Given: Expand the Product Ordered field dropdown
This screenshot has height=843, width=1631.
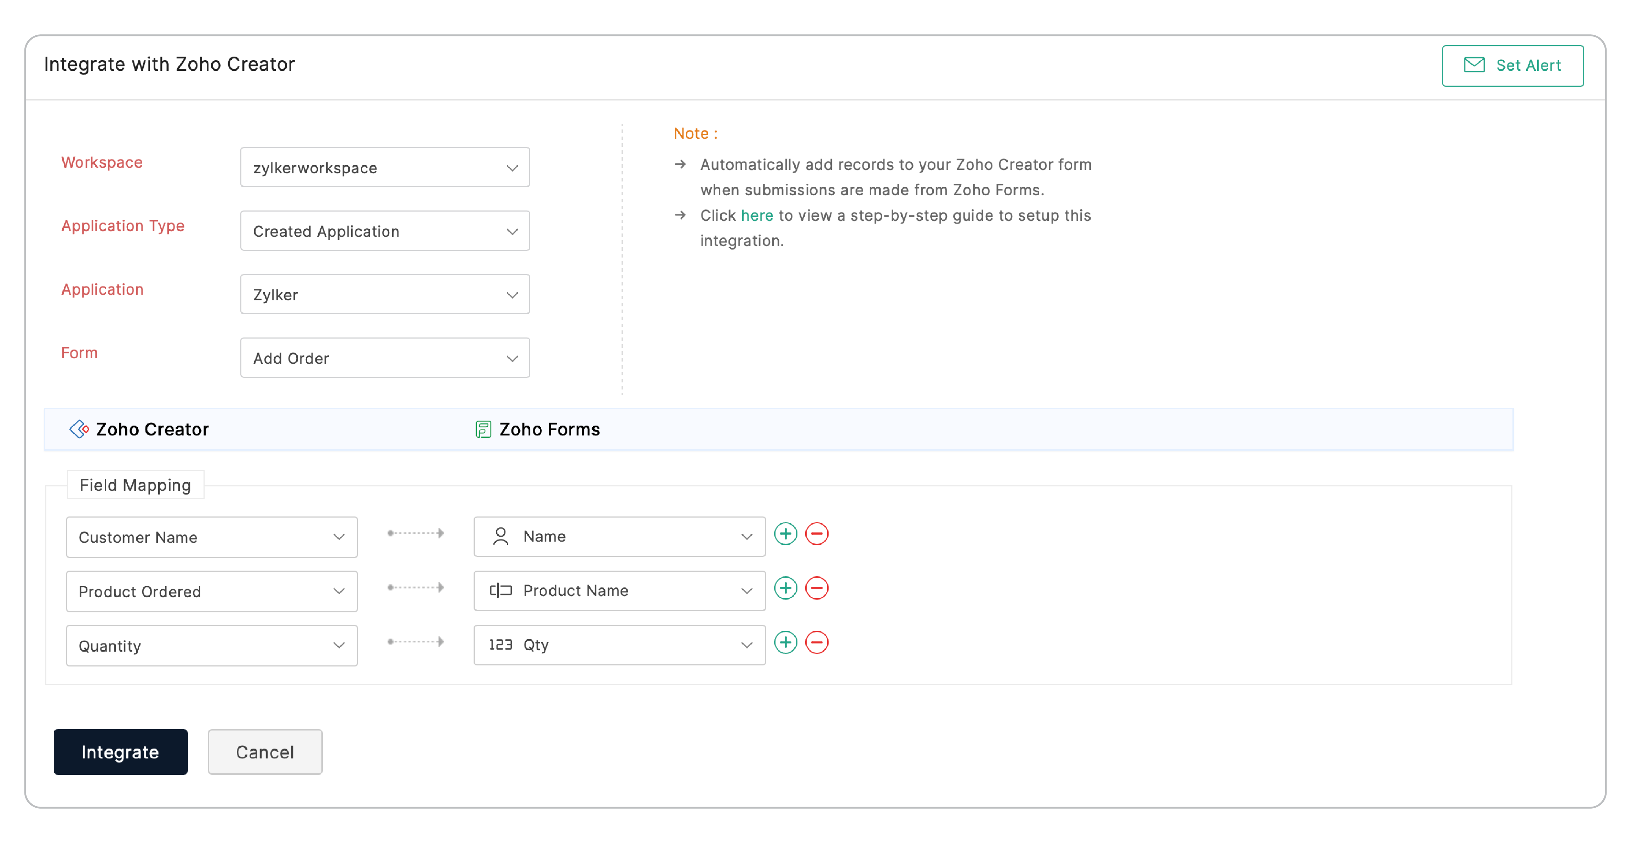Looking at the screenshot, I should 211,592.
